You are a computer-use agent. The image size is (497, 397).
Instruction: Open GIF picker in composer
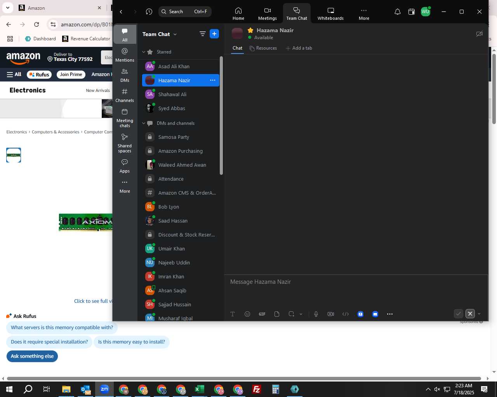tap(262, 314)
